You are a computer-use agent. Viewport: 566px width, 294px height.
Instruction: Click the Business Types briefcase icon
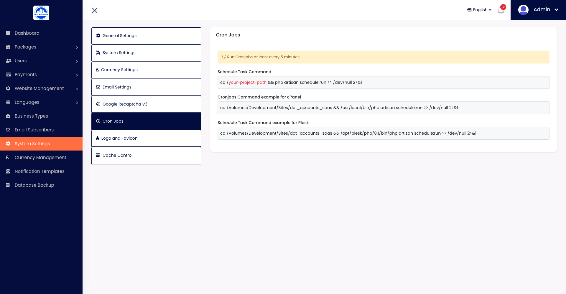click(8, 116)
